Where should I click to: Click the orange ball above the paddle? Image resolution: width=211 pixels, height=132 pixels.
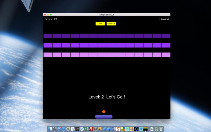[x=104, y=111]
